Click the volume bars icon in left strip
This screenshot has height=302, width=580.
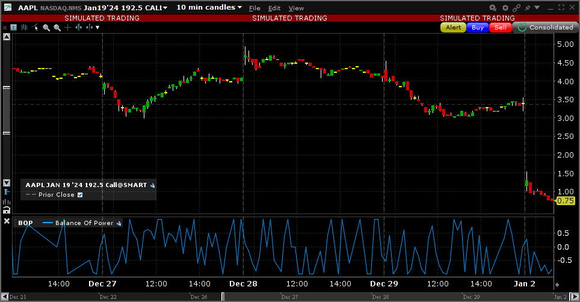7,202
